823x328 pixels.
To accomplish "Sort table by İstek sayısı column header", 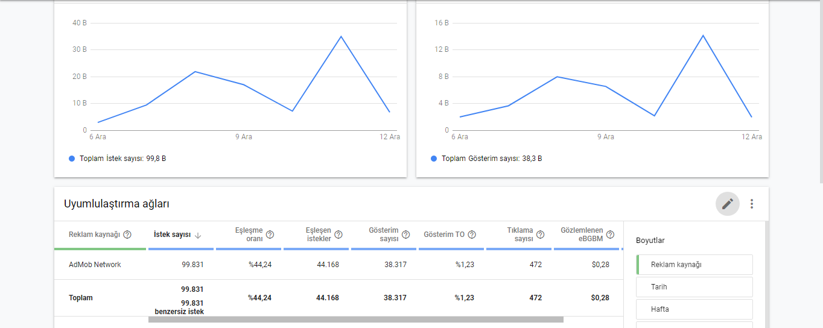I will pos(173,235).
